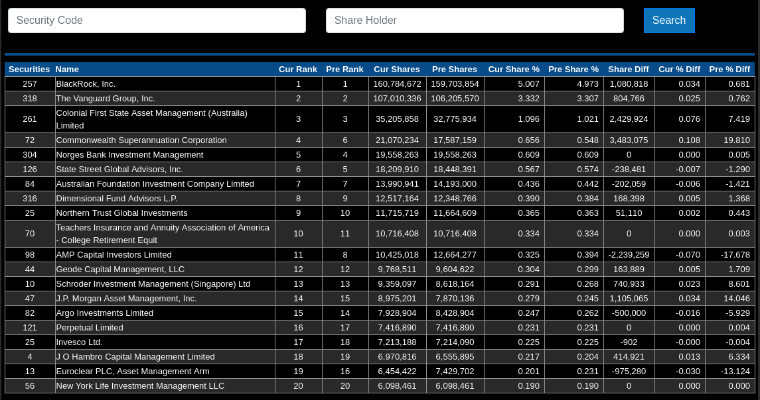760x400 pixels.
Task: Select Norges Bank Investment Management row
Action: pyautogui.click(x=129, y=155)
